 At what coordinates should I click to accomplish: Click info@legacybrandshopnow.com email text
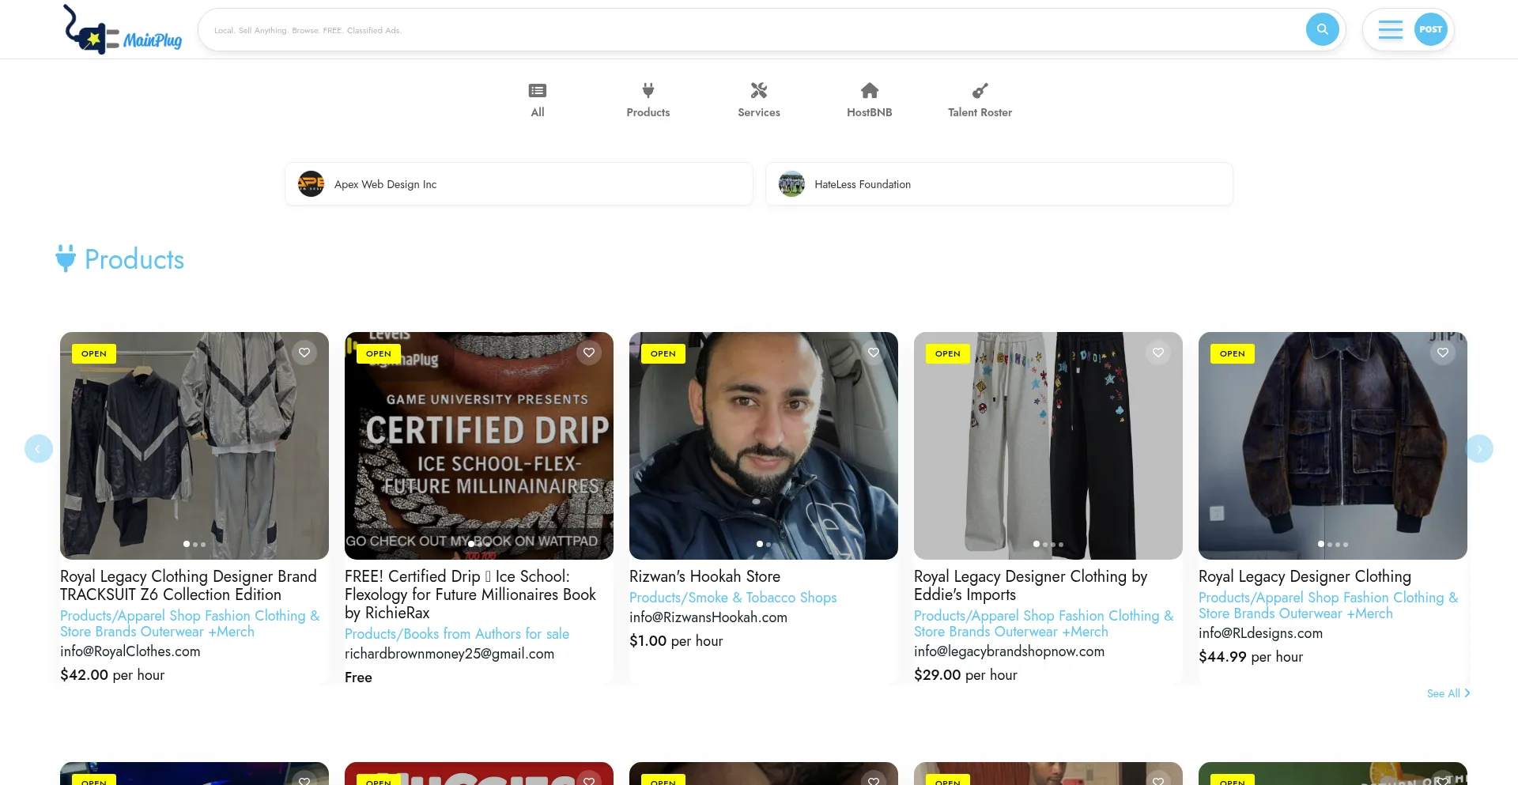click(1010, 651)
